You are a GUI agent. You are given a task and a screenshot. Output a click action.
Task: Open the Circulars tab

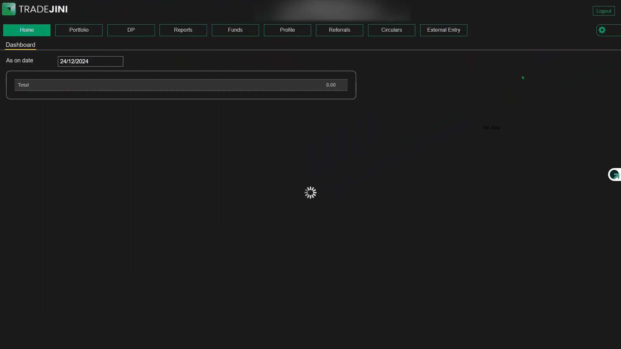(x=391, y=30)
